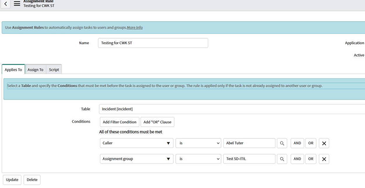This screenshot has height=188, width=365.
Task: Open the Assignment group field dropdown
Action: pyautogui.click(x=137, y=159)
